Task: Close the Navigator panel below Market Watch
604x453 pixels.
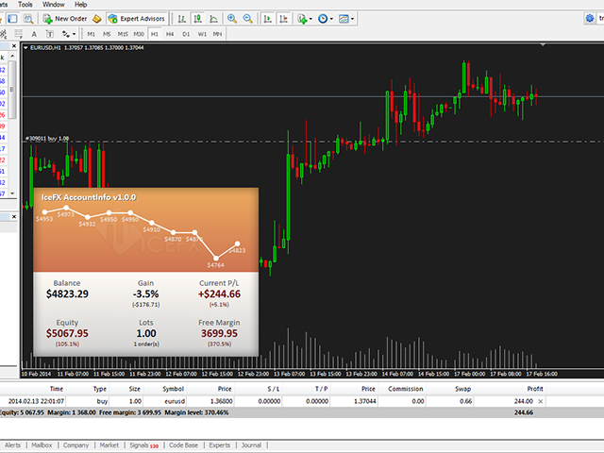Action: coord(14,217)
